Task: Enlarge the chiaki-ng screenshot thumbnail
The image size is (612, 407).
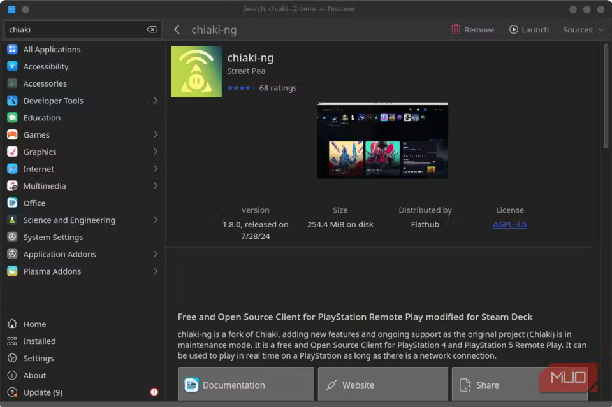Action: click(x=382, y=140)
